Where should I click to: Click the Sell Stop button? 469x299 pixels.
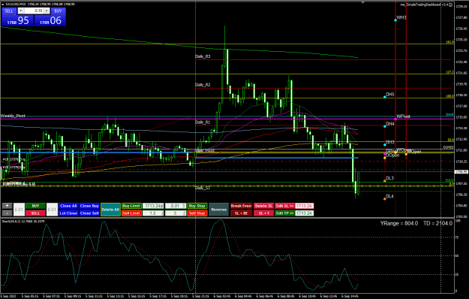coord(197,213)
